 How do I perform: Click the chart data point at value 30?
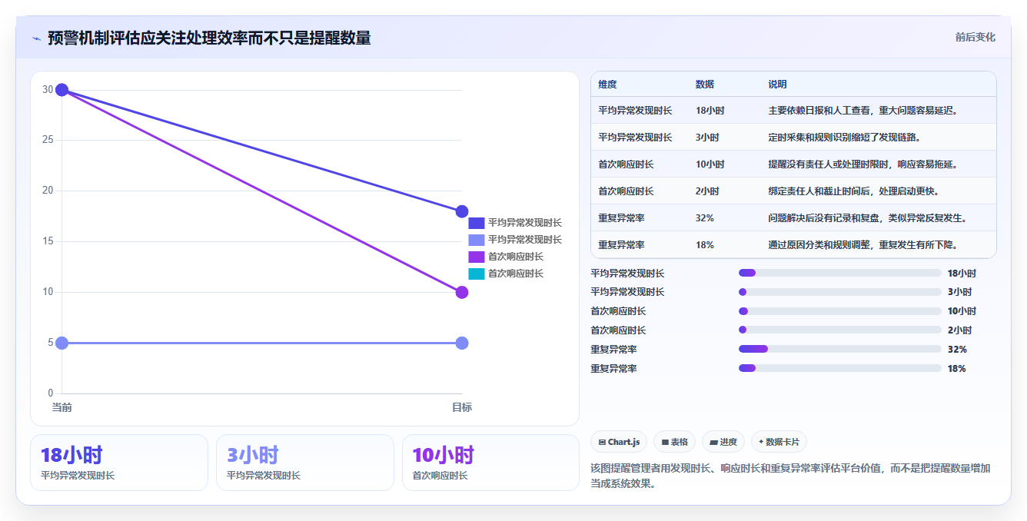(62, 90)
